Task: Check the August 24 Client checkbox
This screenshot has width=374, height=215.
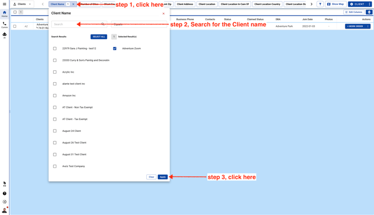Action: pos(55,131)
